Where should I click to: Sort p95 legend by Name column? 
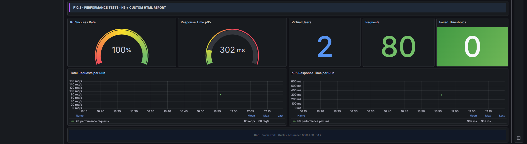[x=301, y=116]
